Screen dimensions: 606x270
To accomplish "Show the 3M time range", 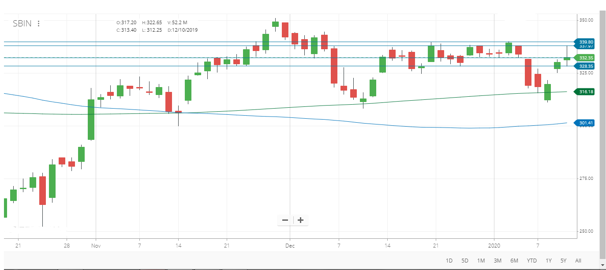I will click(x=498, y=261).
